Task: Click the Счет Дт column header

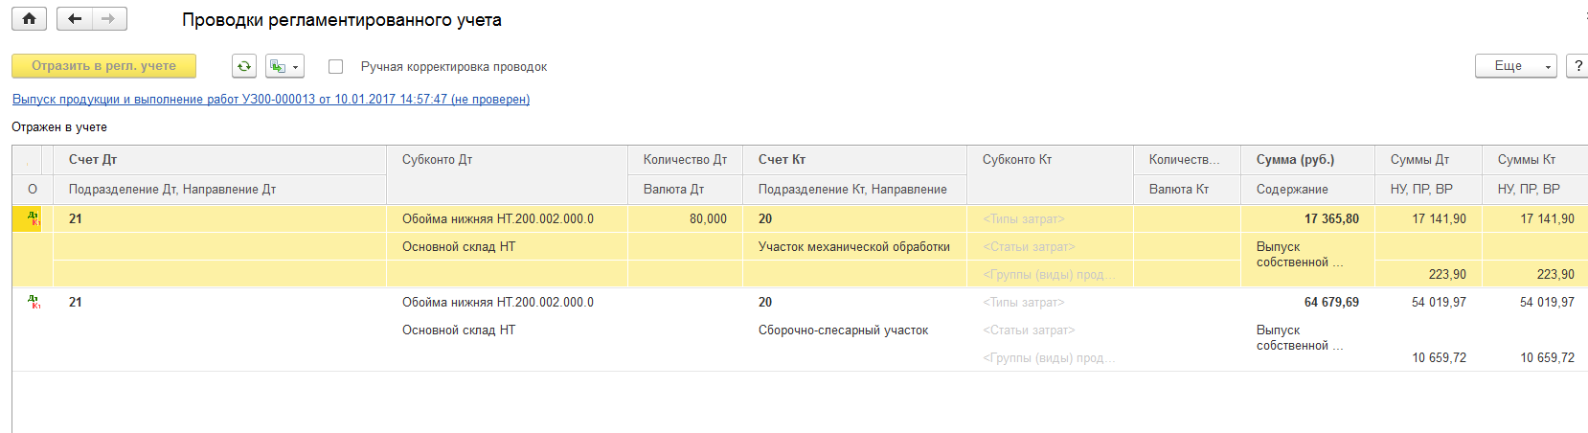Action: (93, 160)
